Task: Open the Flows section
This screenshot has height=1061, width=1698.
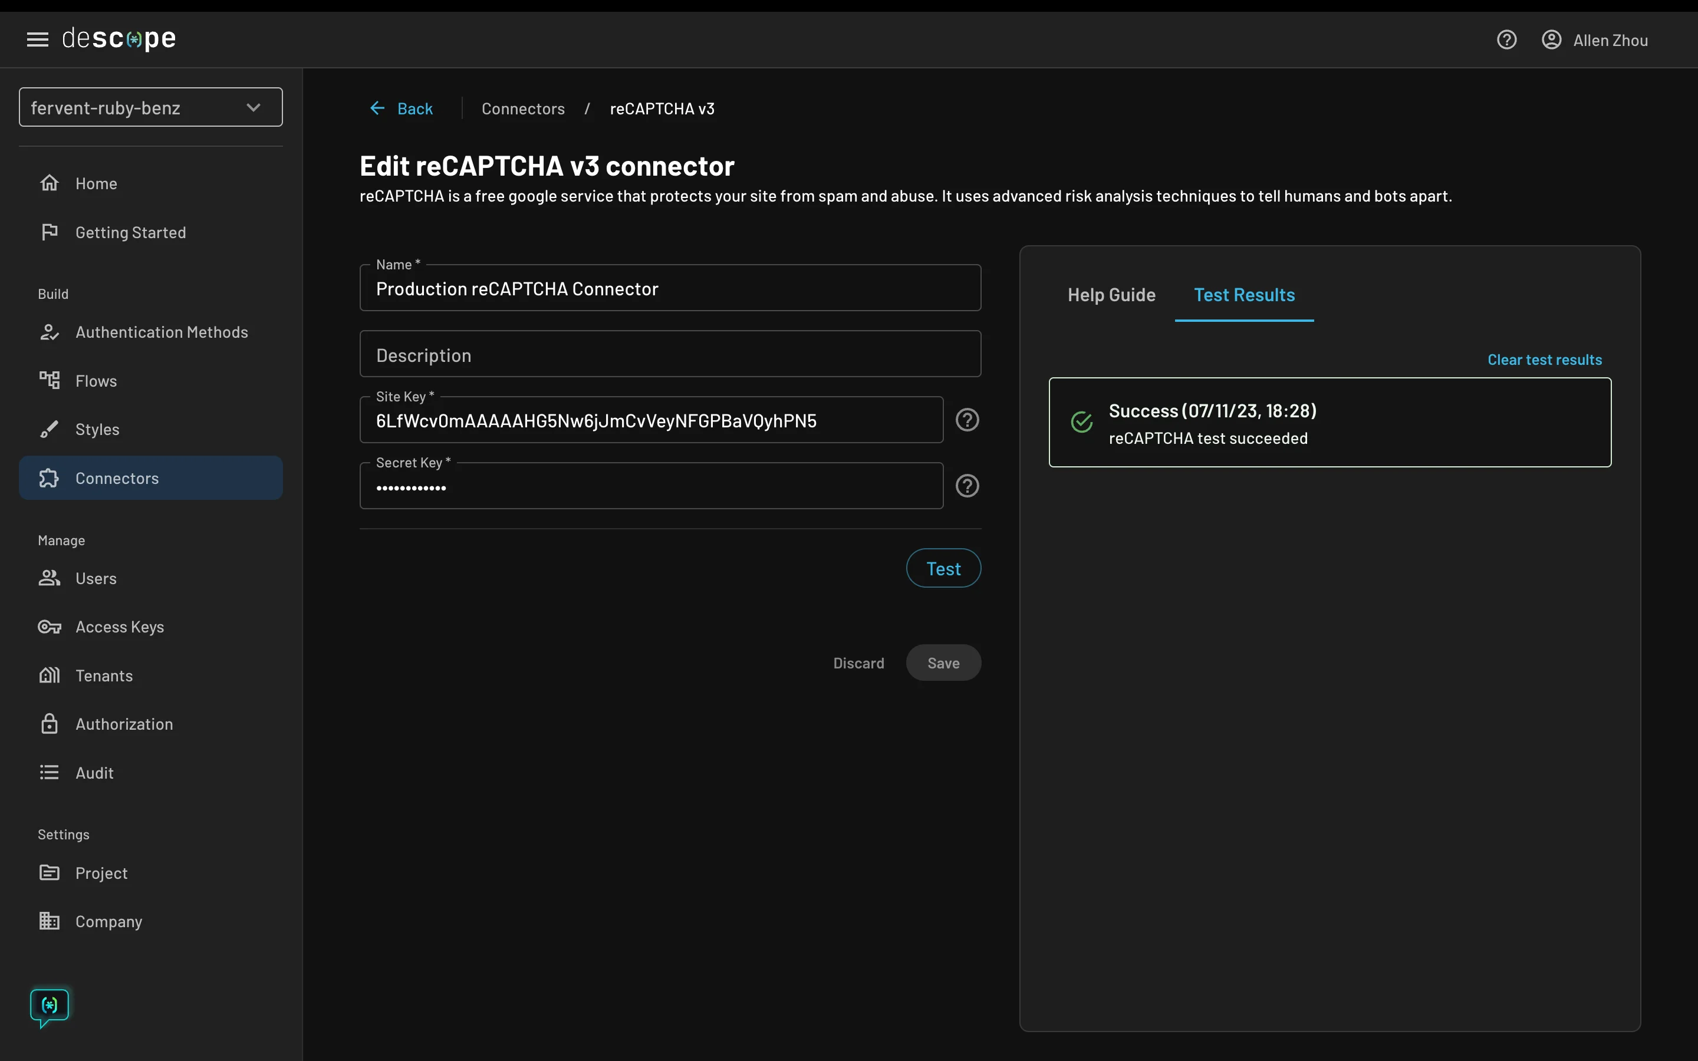Action: pos(151,380)
